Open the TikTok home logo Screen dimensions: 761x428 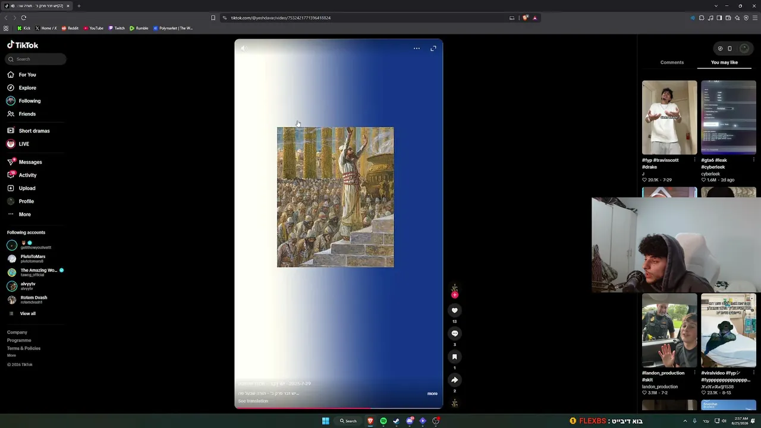tap(23, 45)
